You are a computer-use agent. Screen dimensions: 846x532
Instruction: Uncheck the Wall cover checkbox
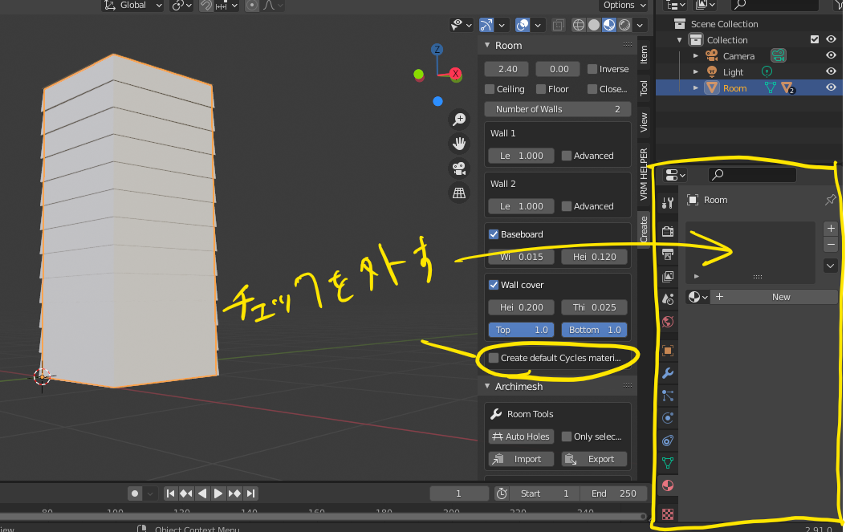click(493, 285)
